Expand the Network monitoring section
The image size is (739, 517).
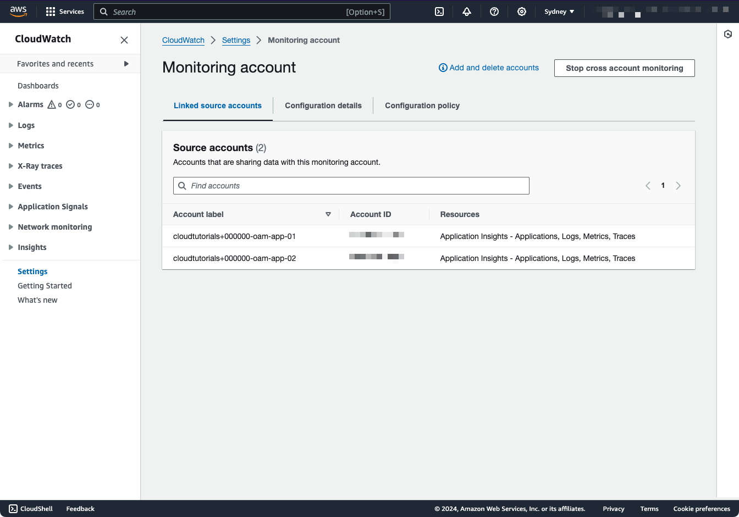pos(11,227)
